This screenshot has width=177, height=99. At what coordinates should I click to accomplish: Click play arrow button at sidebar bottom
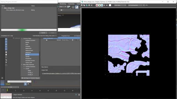[x=2, y=78]
